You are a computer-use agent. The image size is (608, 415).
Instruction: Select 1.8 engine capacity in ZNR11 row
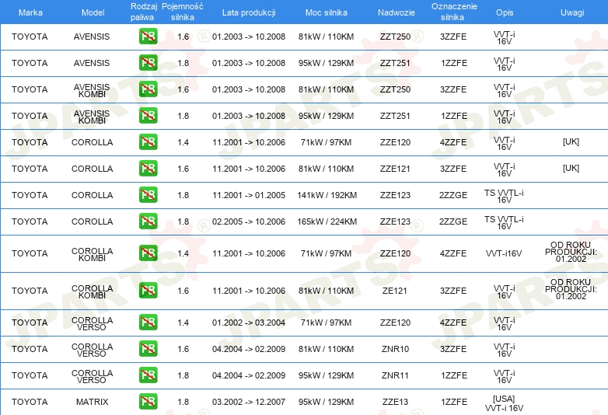[x=183, y=375]
